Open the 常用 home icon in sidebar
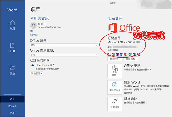 pos(12,23)
